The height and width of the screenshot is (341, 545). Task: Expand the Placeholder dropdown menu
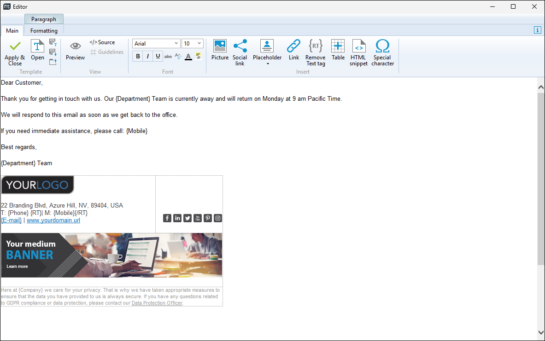coord(267,64)
